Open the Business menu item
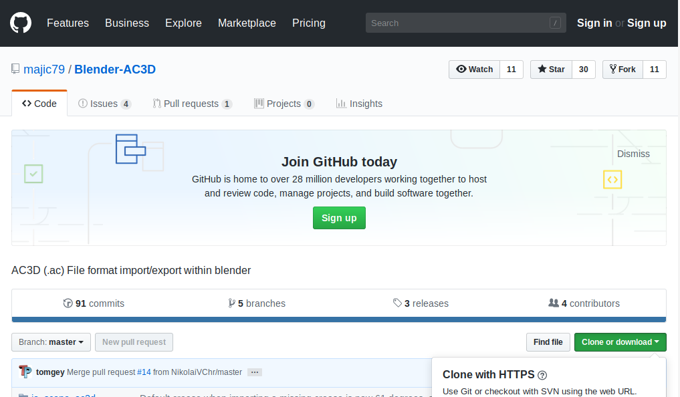 [x=126, y=23]
